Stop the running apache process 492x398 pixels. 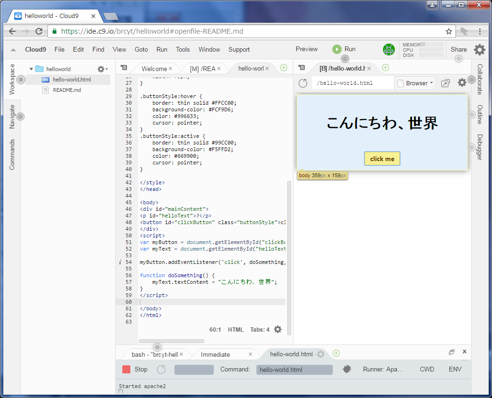point(135,370)
